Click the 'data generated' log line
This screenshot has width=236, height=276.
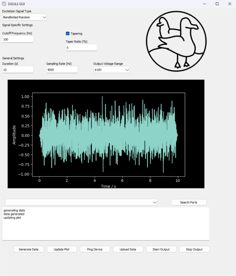(14, 214)
